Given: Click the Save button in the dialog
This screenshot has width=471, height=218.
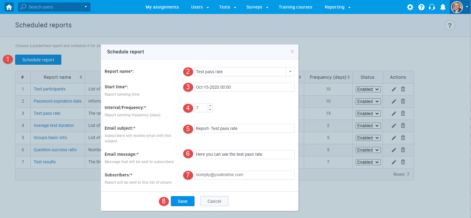Looking at the screenshot, I should pos(182,201).
